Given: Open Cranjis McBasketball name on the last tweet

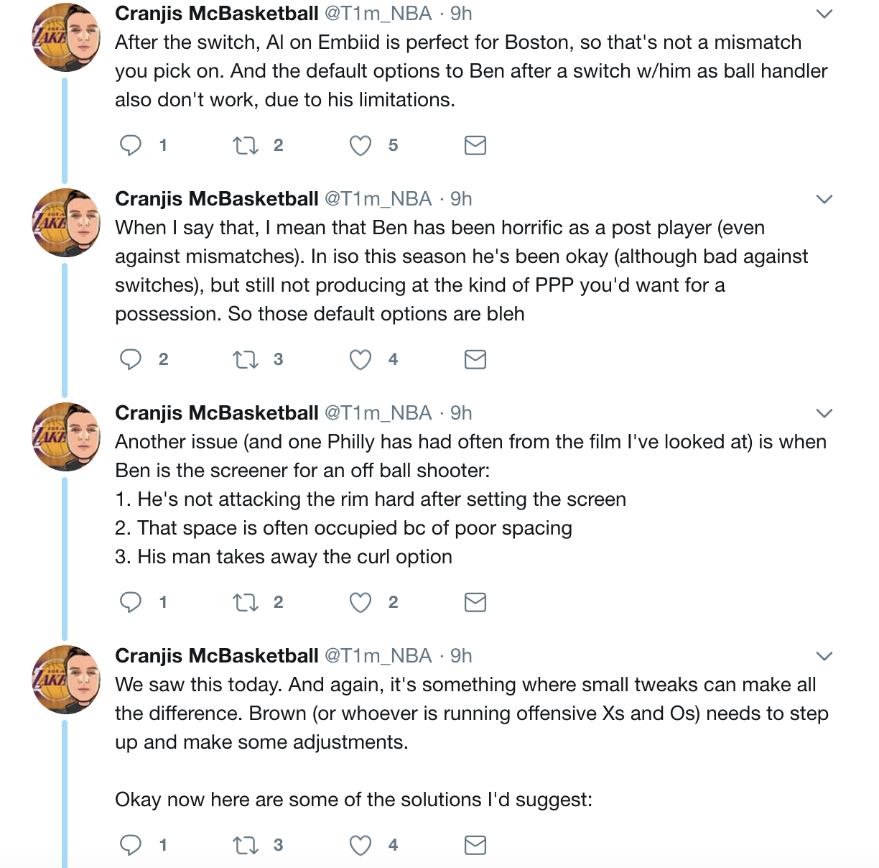Looking at the screenshot, I should coord(216,656).
